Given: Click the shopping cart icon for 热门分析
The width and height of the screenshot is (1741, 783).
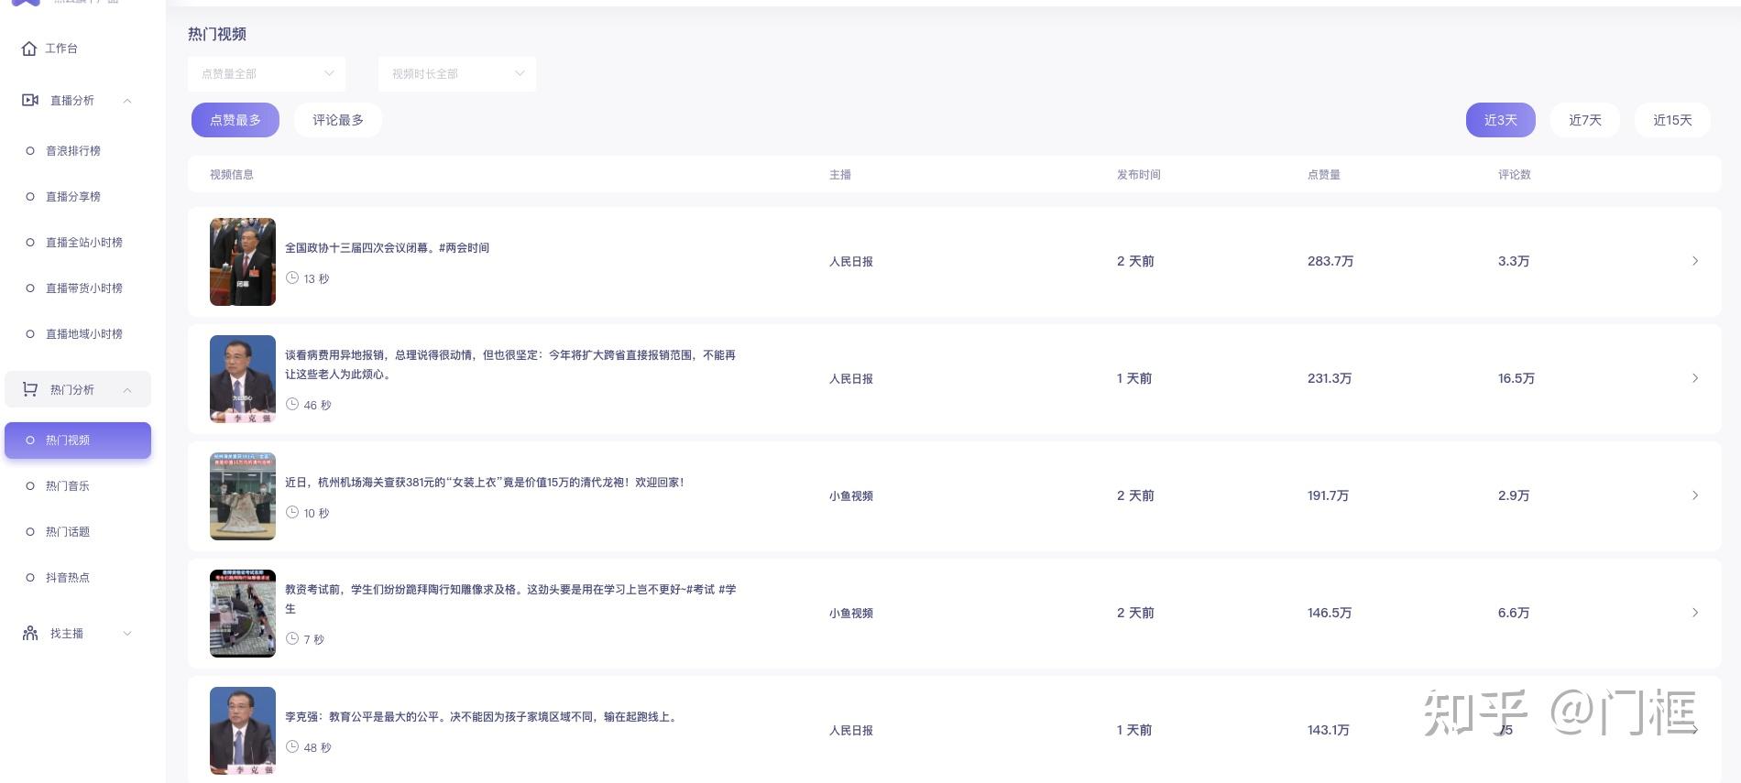Looking at the screenshot, I should (x=30, y=389).
